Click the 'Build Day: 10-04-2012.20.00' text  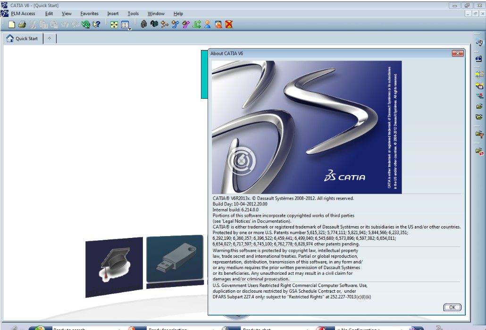click(x=240, y=204)
